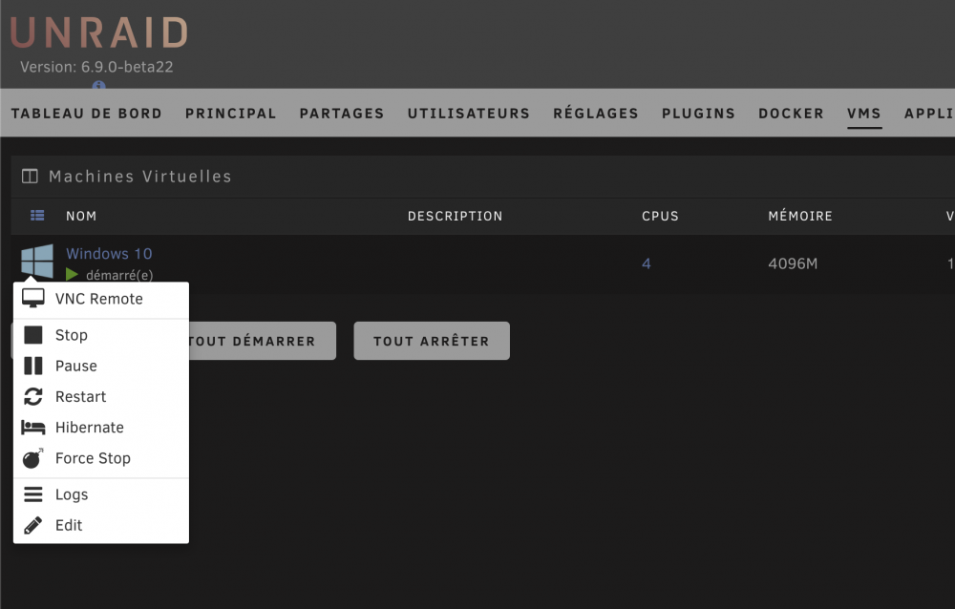Click the Hibernate bed icon
The height and width of the screenshot is (609, 955).
(x=32, y=428)
